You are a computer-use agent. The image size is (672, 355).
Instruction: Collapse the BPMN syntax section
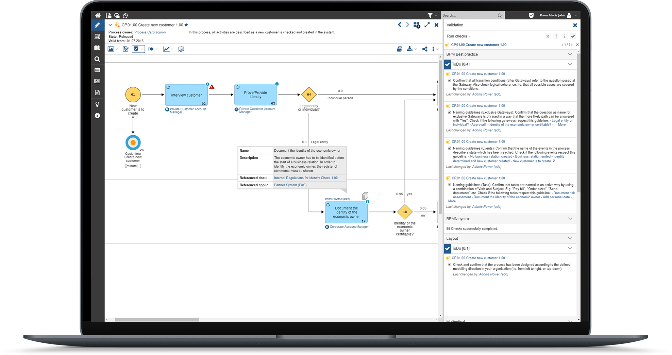pyautogui.click(x=570, y=219)
